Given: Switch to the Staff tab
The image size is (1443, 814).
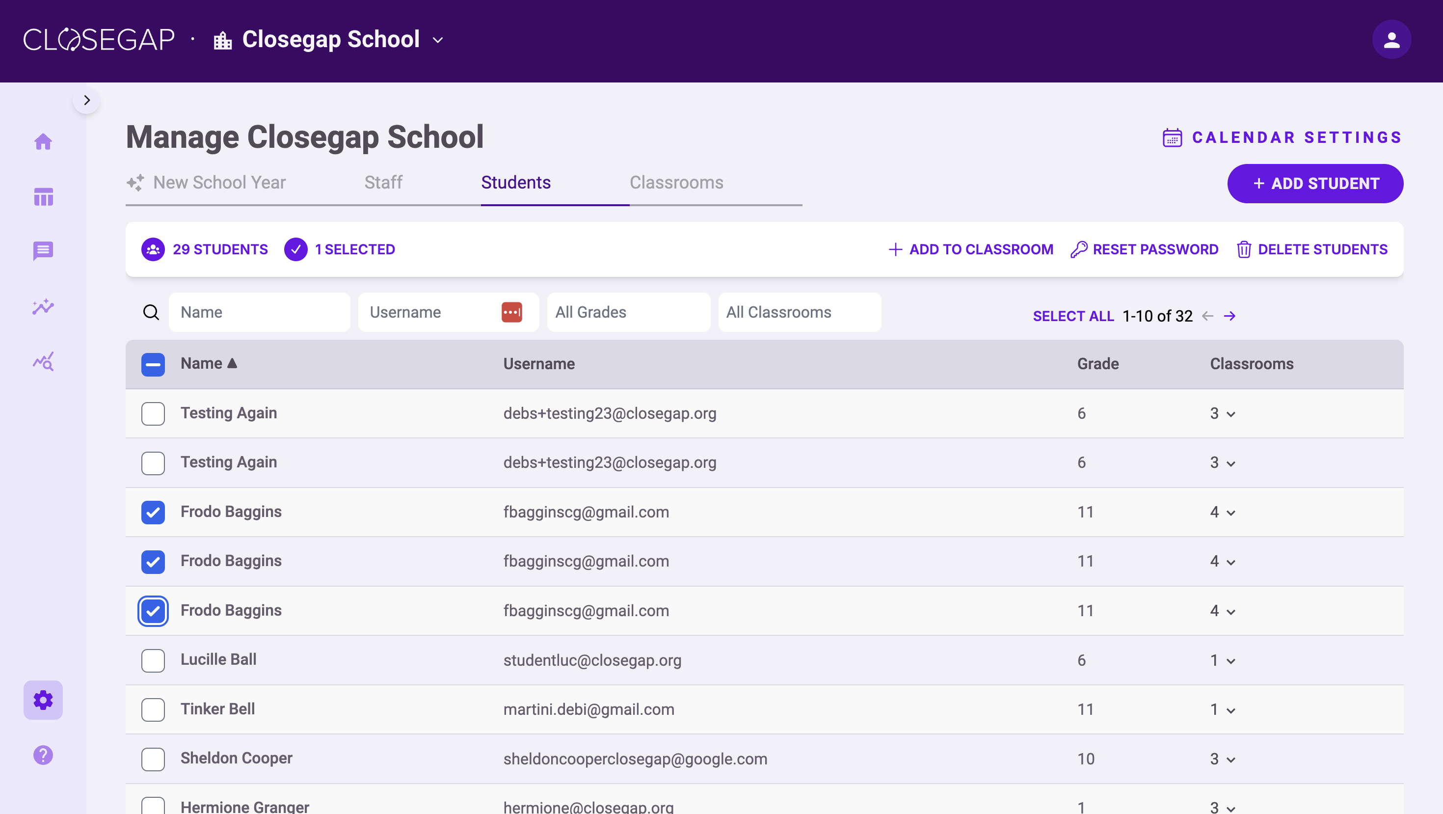Looking at the screenshot, I should pos(383,182).
